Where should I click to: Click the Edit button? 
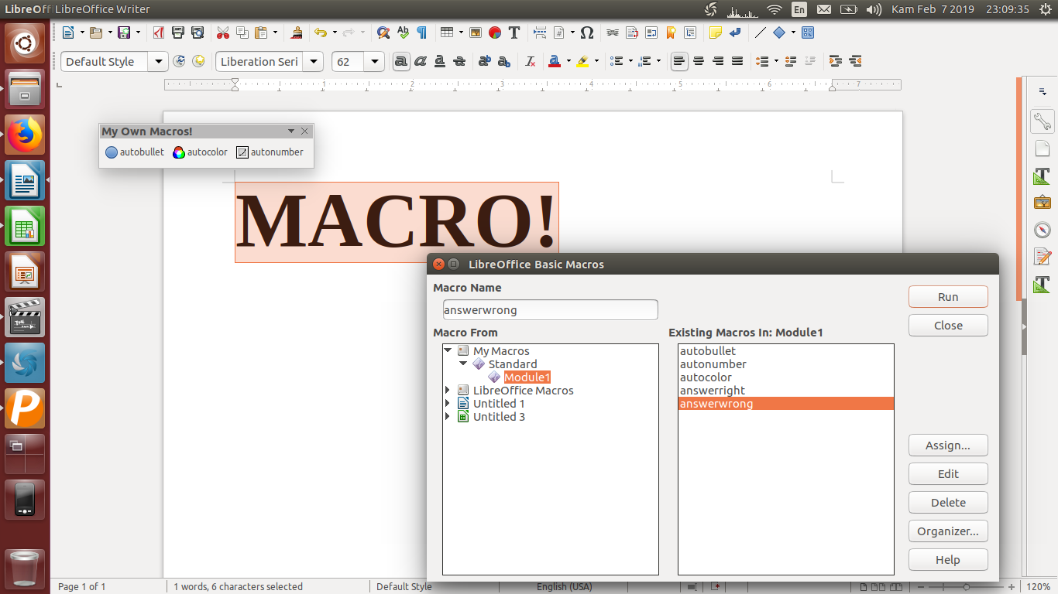[948, 474]
